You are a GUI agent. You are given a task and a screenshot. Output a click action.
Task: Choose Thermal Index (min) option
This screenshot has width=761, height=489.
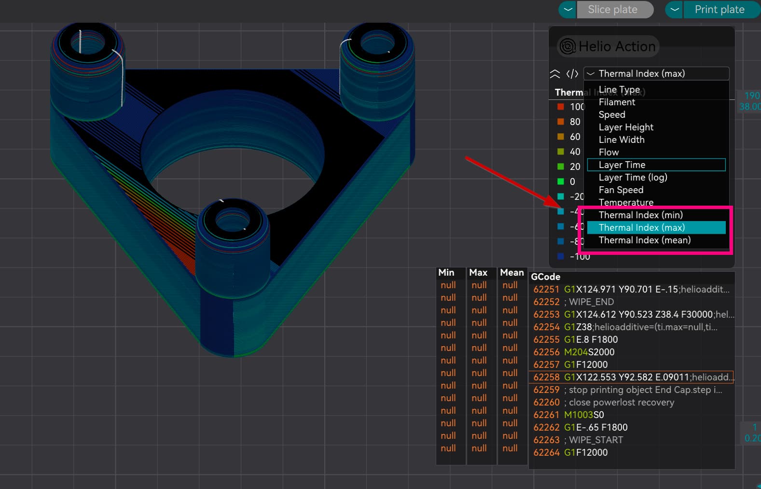coord(640,215)
